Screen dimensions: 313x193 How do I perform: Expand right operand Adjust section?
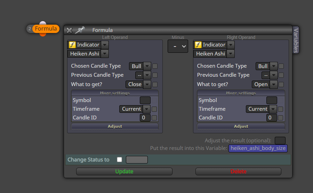tap(241, 126)
